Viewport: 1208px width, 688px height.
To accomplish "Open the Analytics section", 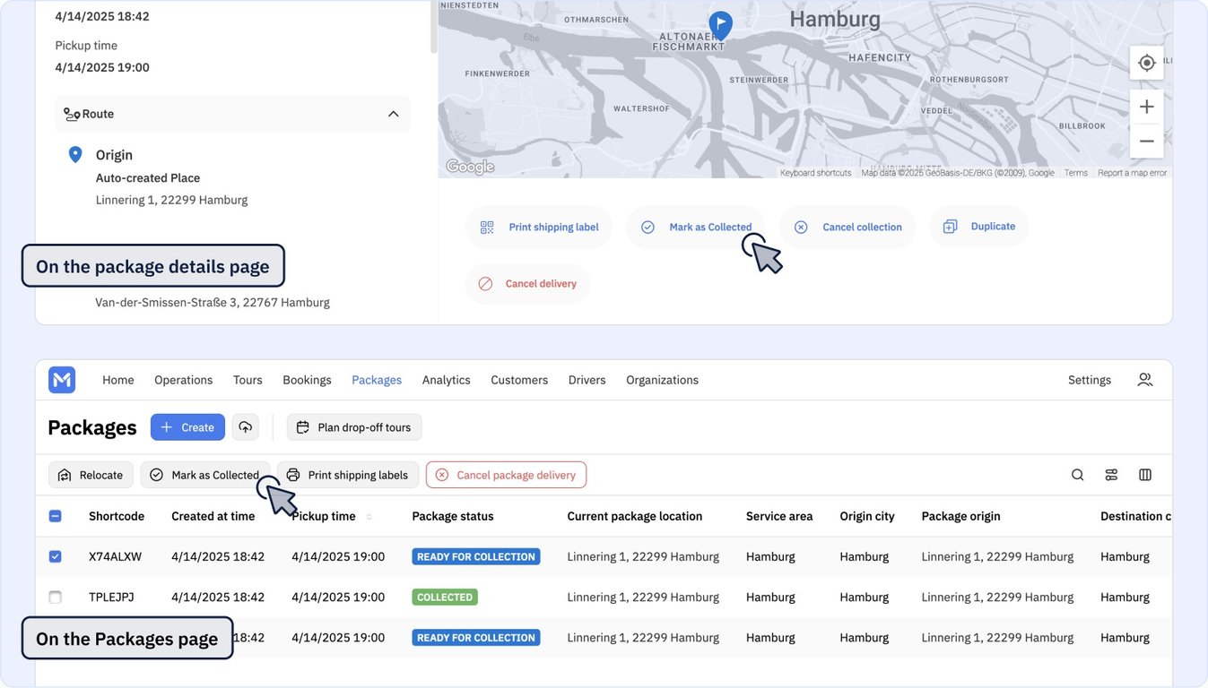I will (447, 380).
